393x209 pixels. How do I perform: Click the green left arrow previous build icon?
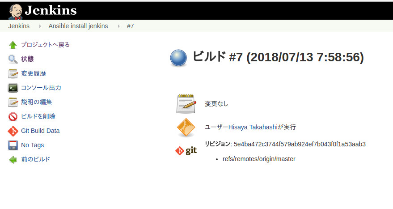tap(13, 160)
